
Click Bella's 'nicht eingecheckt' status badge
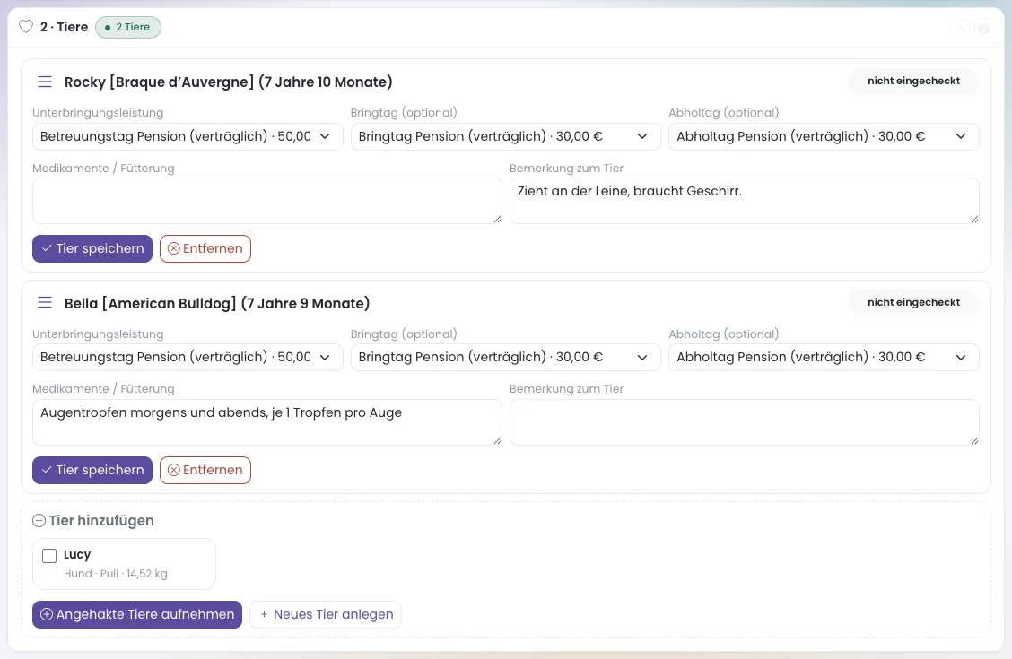(x=913, y=302)
